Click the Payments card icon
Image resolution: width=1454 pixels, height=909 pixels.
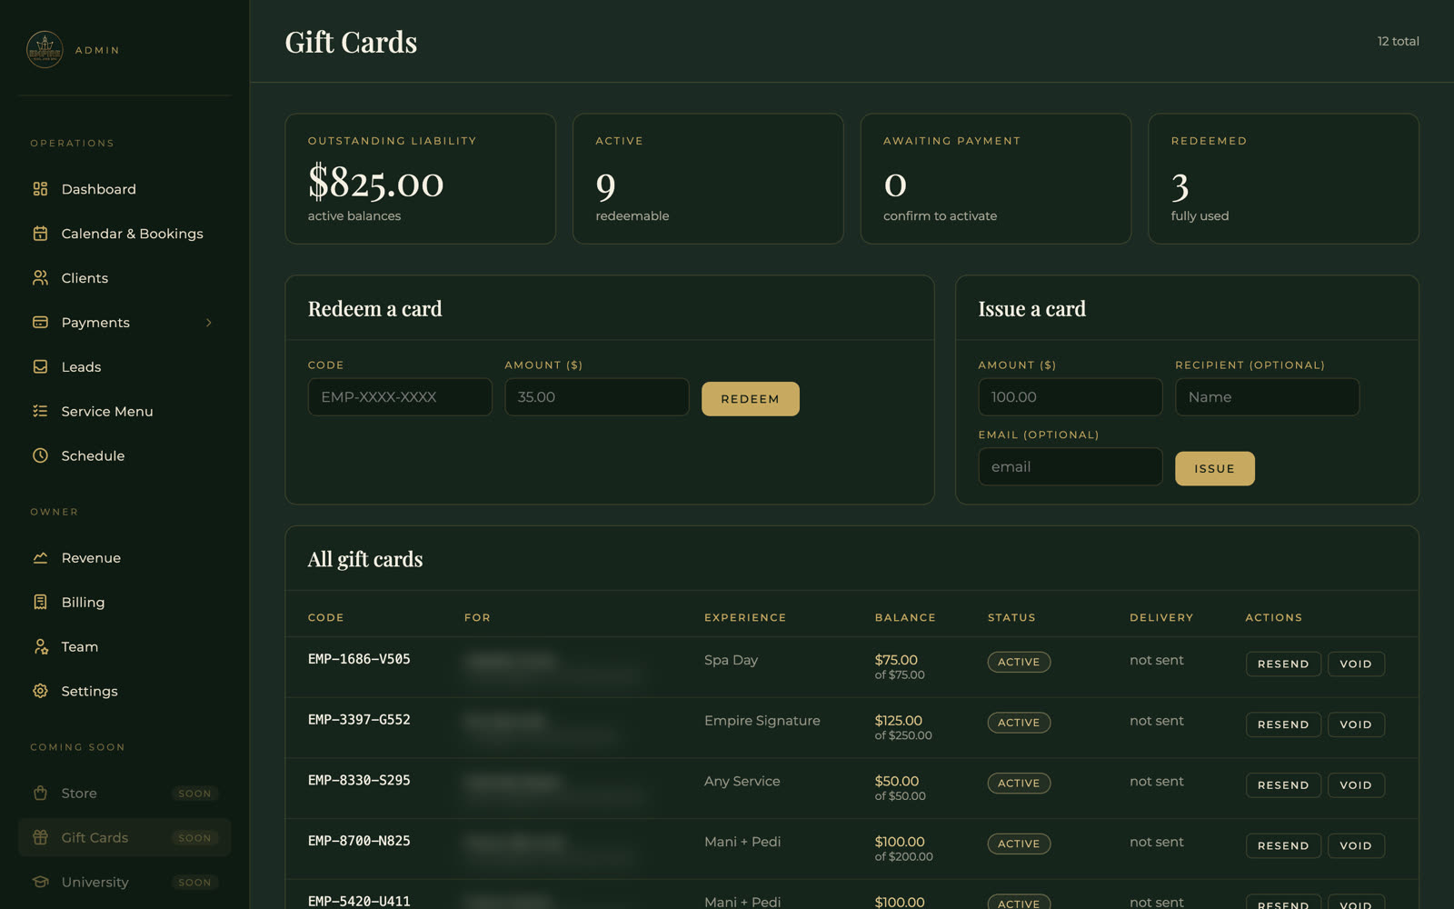tap(40, 323)
